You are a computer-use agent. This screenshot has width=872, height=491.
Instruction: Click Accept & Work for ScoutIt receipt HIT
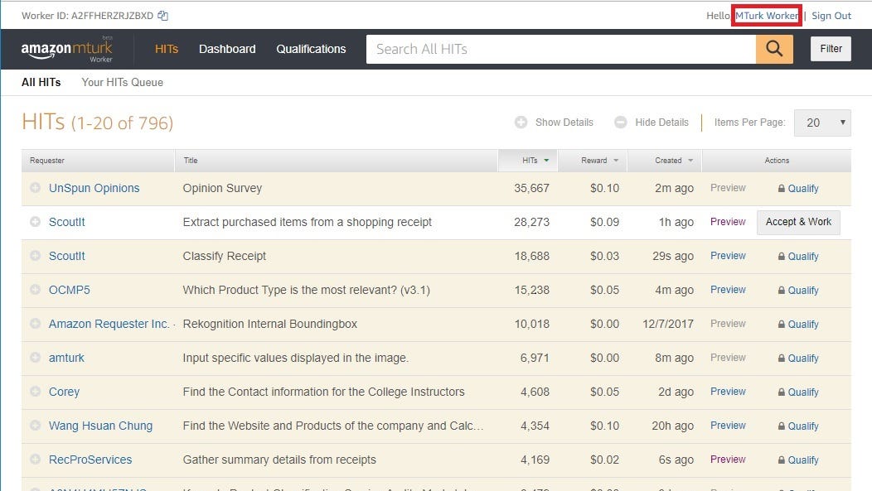tap(798, 222)
